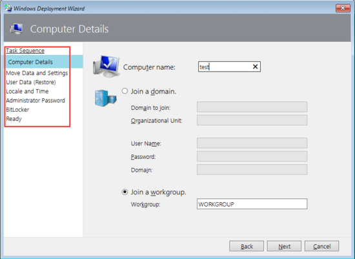
Task: Select the Join a workgroup radio button
Action: (125, 192)
